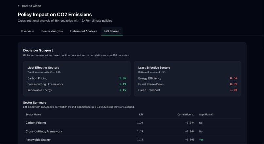Viewport: 264px width, 144px height.
Task: Click the Significant? column header
Action: (206, 115)
